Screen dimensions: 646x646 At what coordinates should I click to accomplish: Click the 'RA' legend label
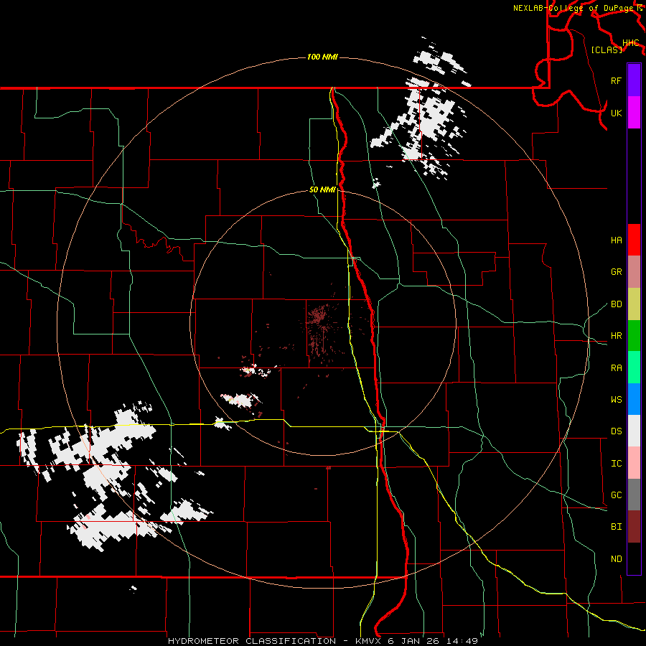616,368
